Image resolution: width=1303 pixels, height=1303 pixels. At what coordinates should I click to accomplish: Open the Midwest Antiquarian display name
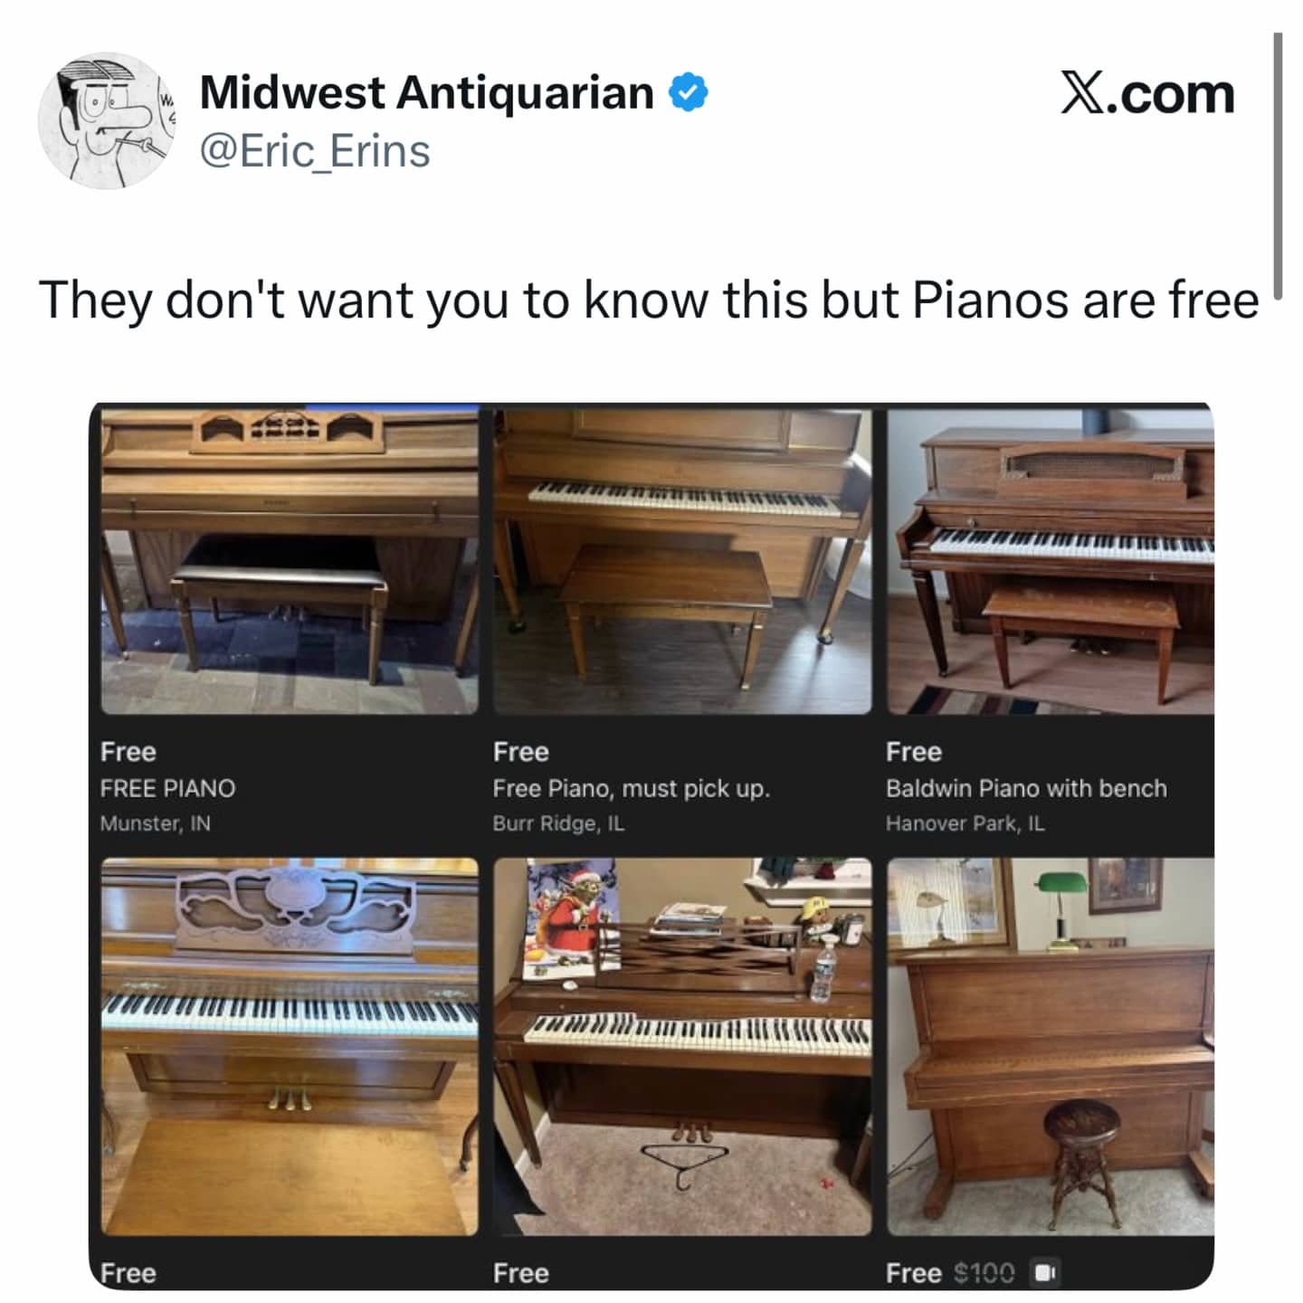(426, 92)
